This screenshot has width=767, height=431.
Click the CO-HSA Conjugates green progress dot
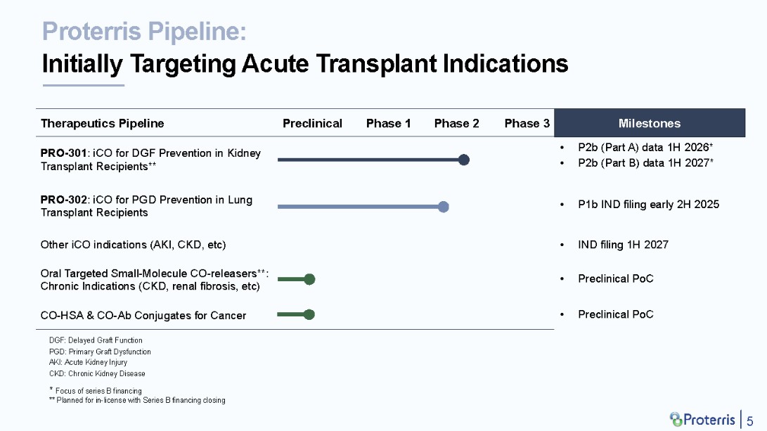(x=309, y=314)
